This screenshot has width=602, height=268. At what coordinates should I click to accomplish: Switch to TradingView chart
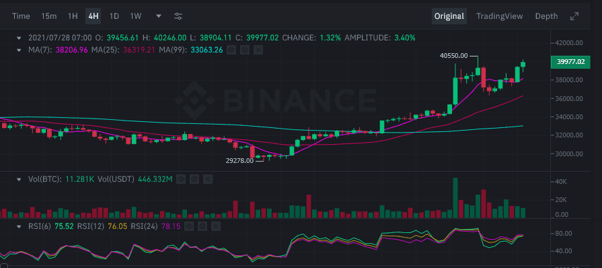tap(500, 16)
